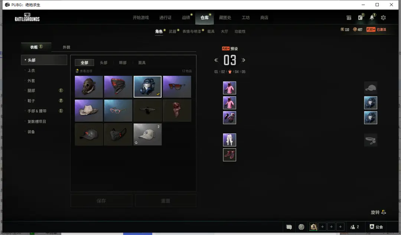Select the dark leather mask item
Screen dimensions: 401x235
89,87
